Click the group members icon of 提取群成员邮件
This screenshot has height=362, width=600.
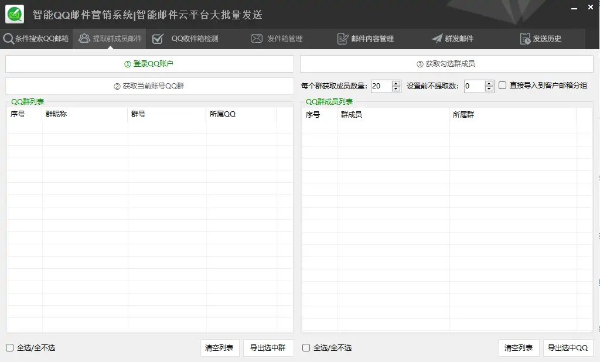tap(84, 38)
